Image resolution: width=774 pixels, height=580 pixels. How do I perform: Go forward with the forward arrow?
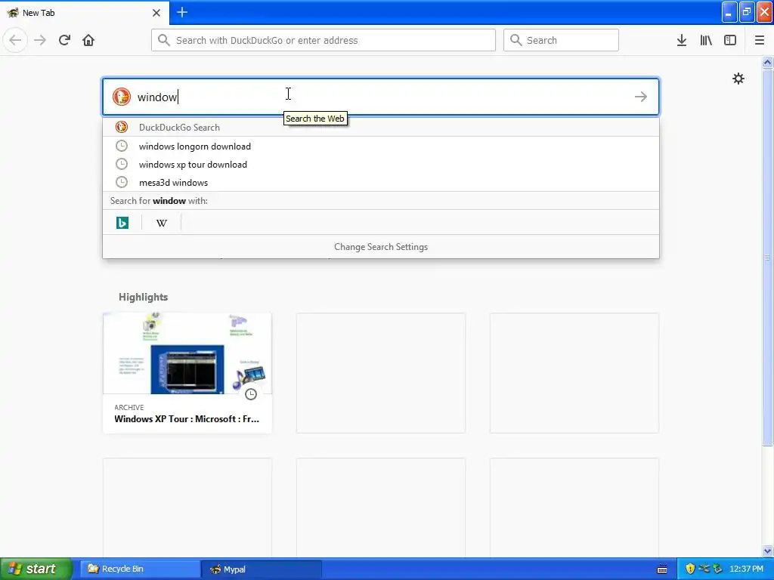(x=40, y=40)
